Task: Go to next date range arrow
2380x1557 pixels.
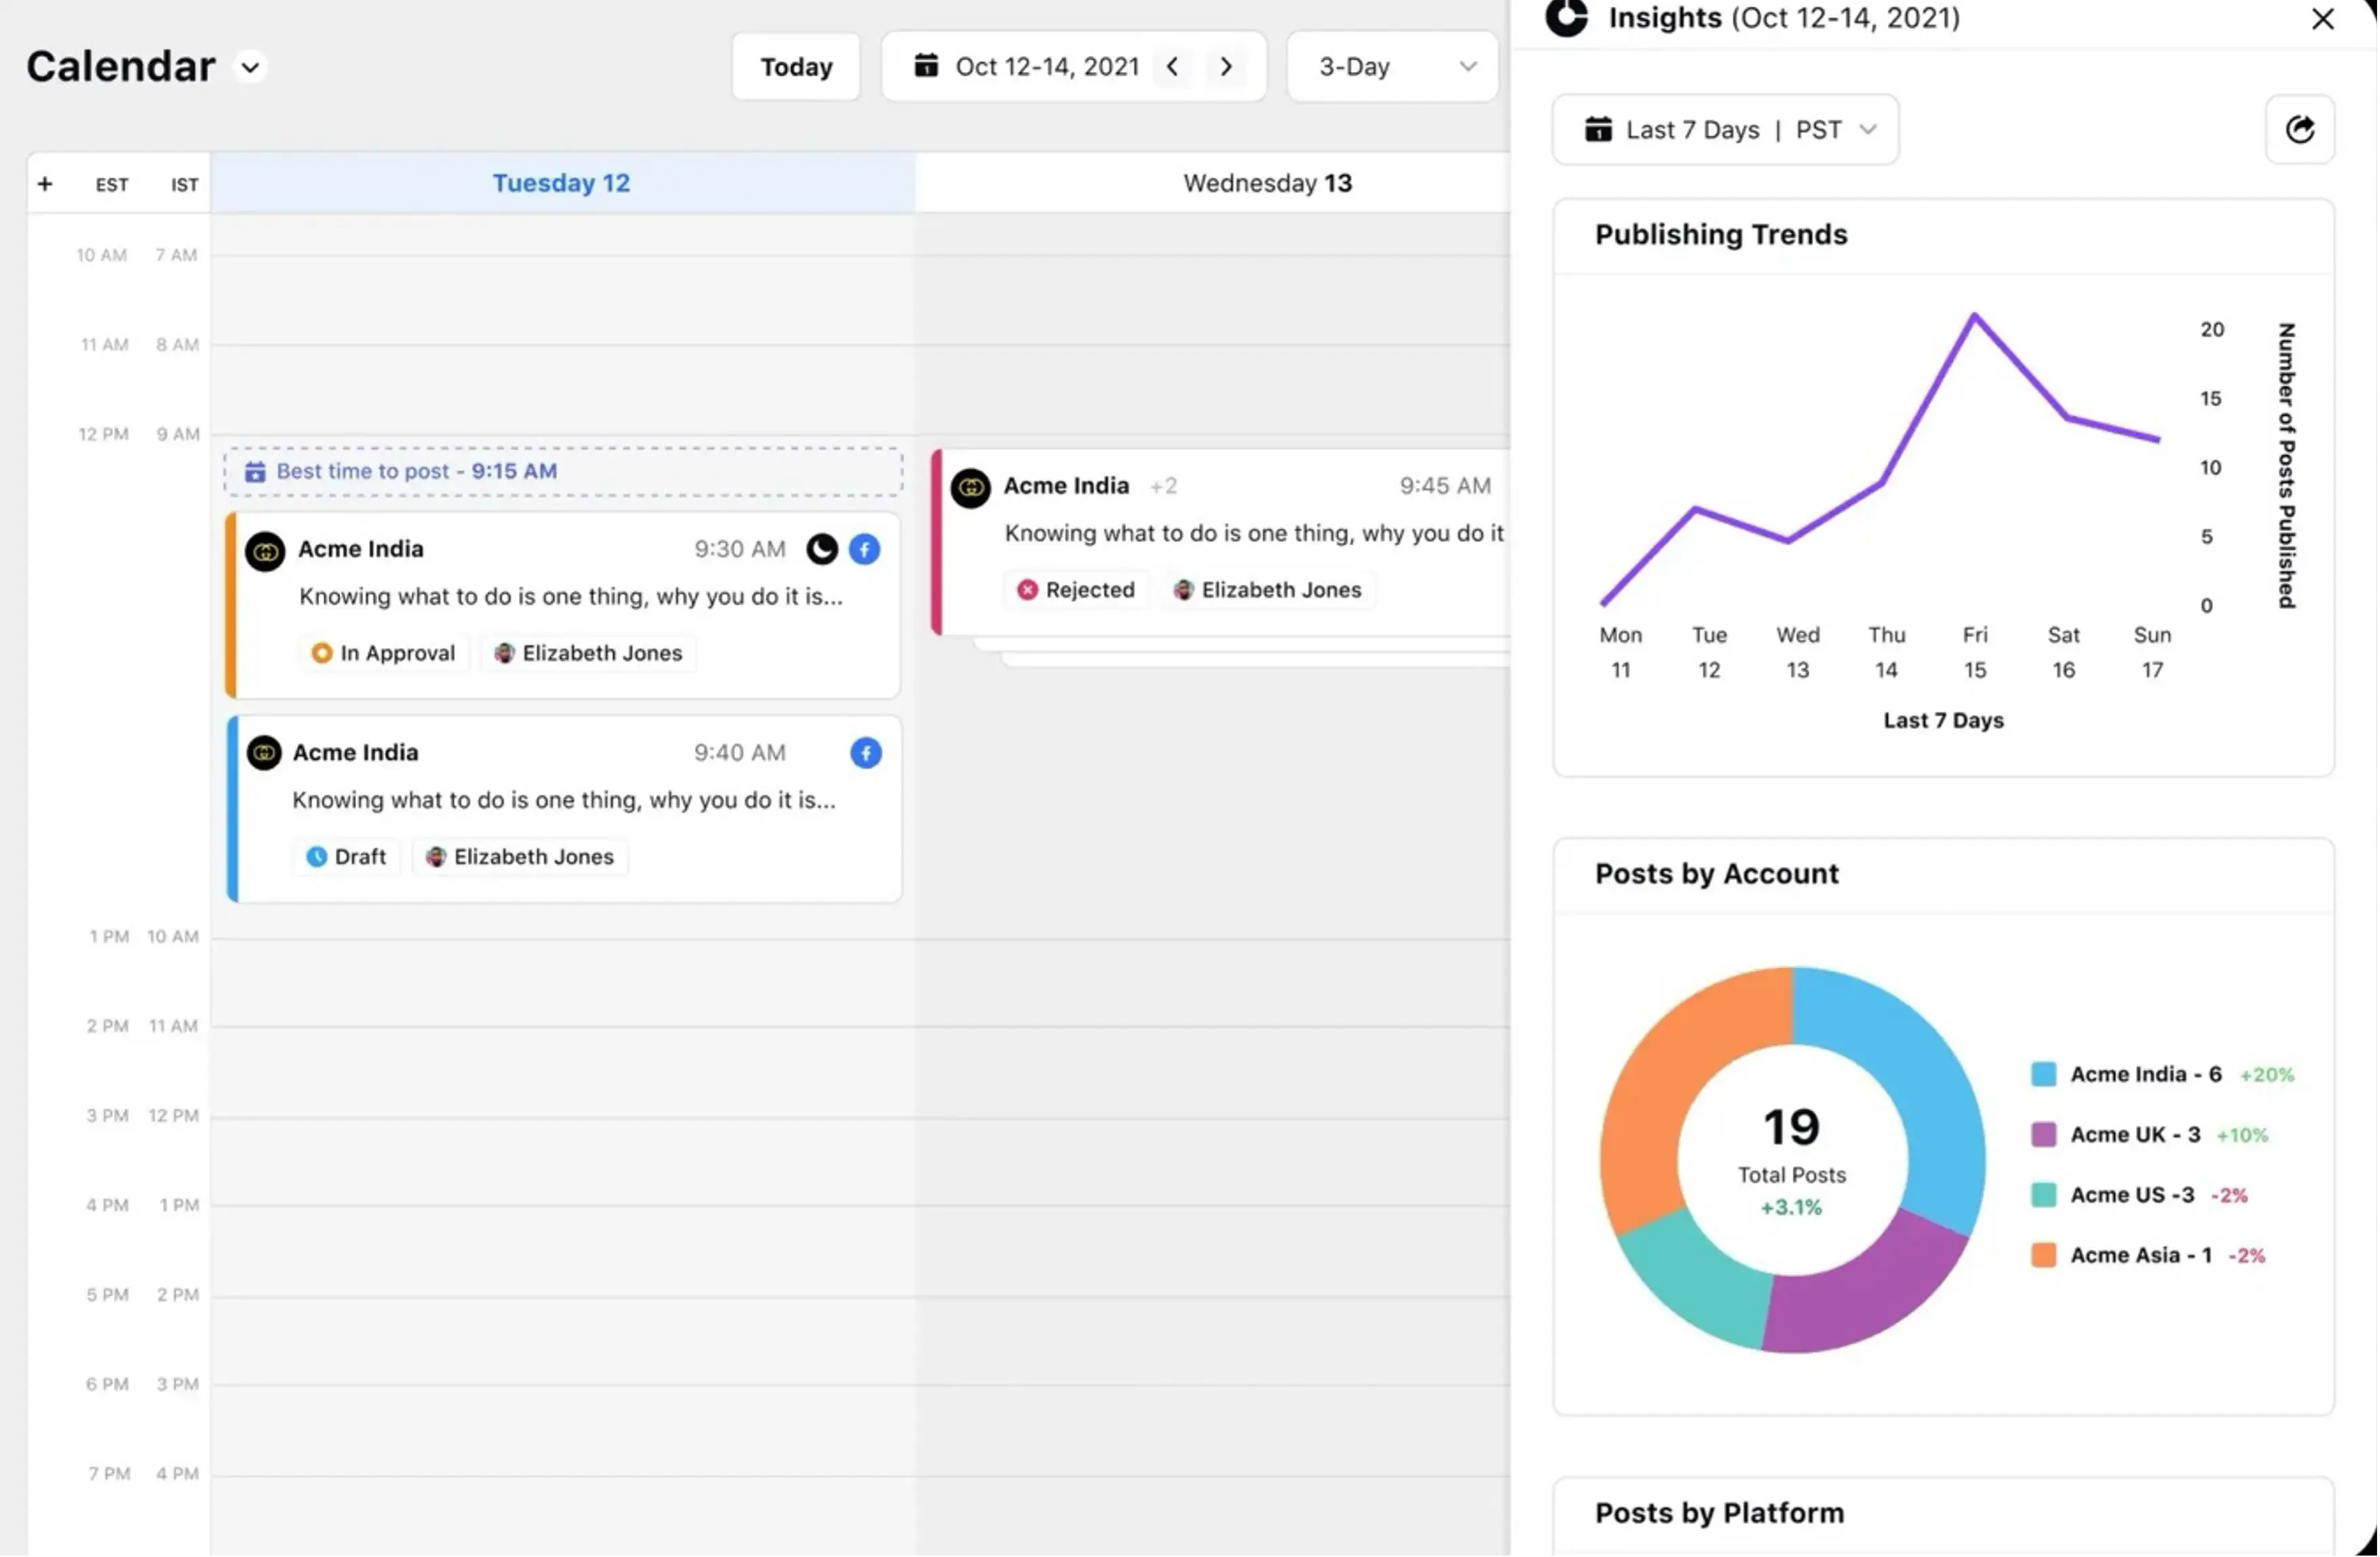Action: pyautogui.click(x=1226, y=67)
